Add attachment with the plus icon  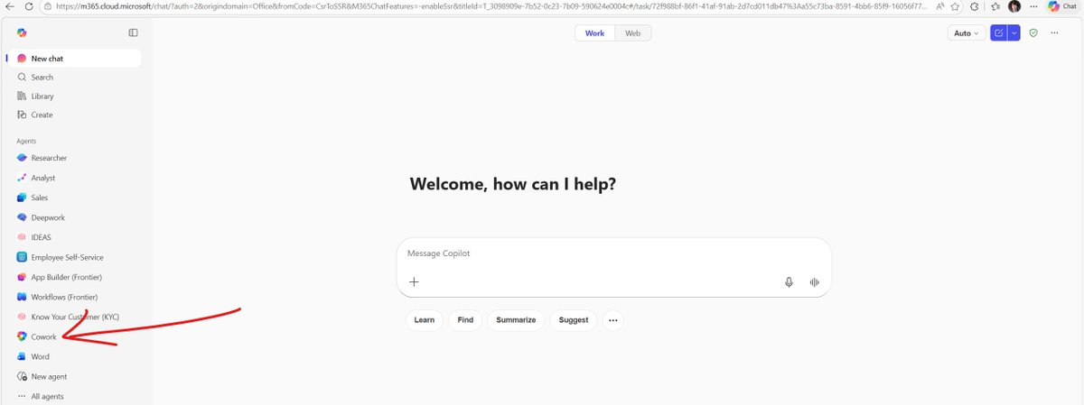click(x=414, y=281)
